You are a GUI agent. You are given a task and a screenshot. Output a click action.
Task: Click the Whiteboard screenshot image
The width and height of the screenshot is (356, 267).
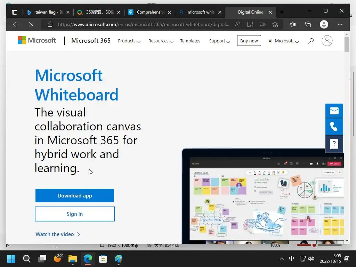coord(263,196)
